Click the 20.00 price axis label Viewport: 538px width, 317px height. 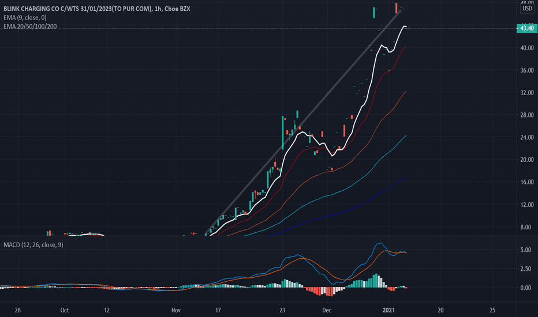point(527,159)
